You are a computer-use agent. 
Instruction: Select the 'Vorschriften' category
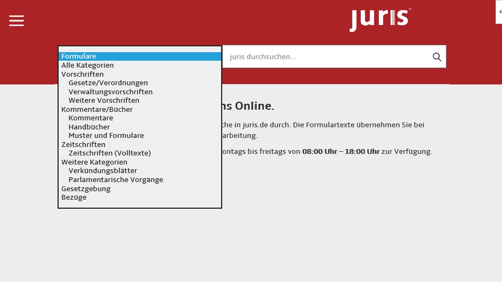click(140, 74)
